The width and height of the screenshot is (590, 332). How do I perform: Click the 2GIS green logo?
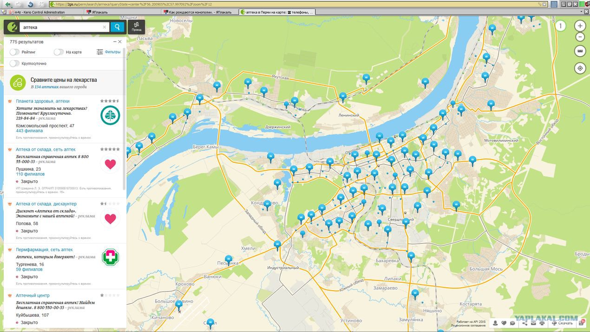[x=12, y=27]
